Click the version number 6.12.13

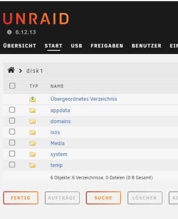[x=26, y=32]
